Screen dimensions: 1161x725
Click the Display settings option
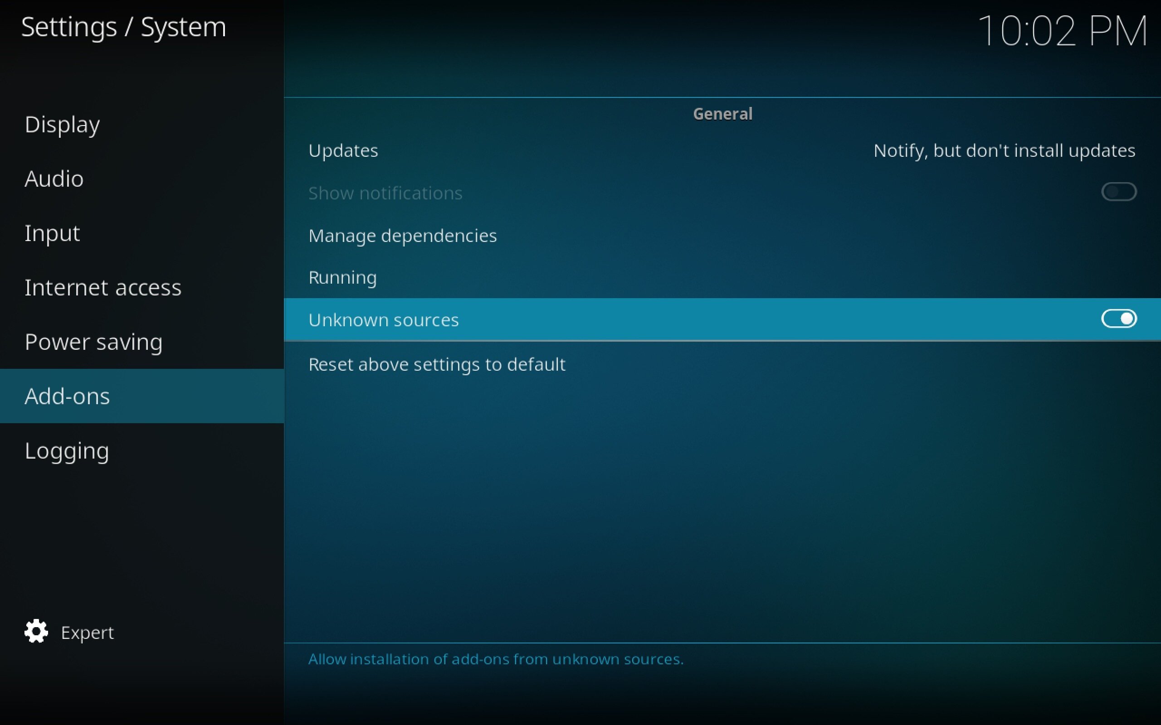[62, 124]
